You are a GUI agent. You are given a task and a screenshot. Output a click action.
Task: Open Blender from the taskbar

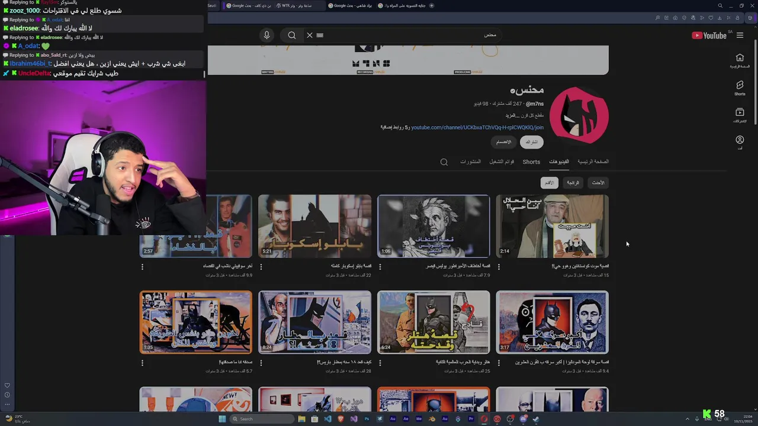click(432, 419)
